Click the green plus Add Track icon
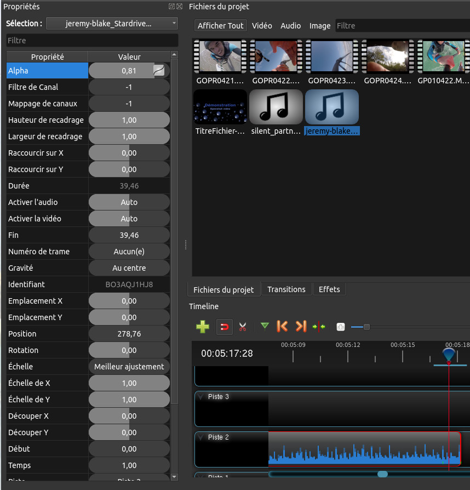The image size is (470, 490). 203,327
